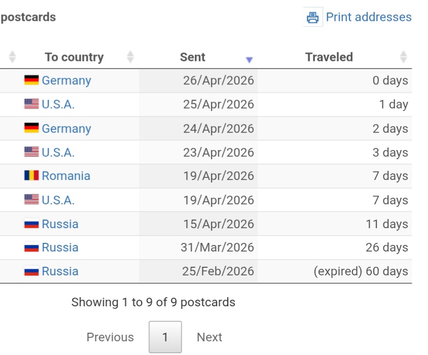The height and width of the screenshot is (355, 428).
Task: Click the German flag in first row
Action: (31, 80)
